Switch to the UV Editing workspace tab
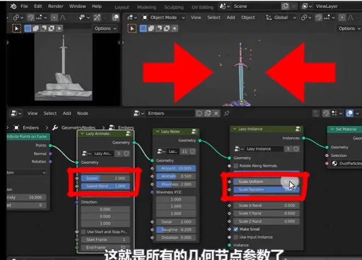 click(x=202, y=7)
